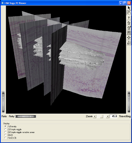This screenshot has width=132, height=143.
Task: Click the Zoom right arrow button
Action: click(x=107, y=116)
